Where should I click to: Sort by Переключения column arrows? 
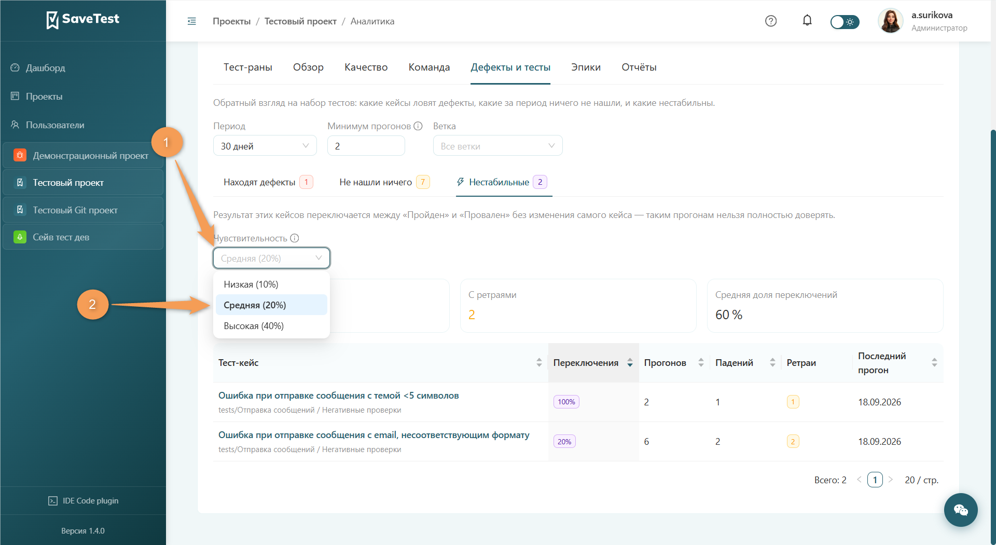(x=630, y=363)
